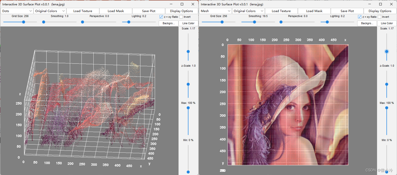This screenshot has width=397, height=175.
Task: Adjust Smoothing 1.0 slider in left window
Action: point(43,22)
